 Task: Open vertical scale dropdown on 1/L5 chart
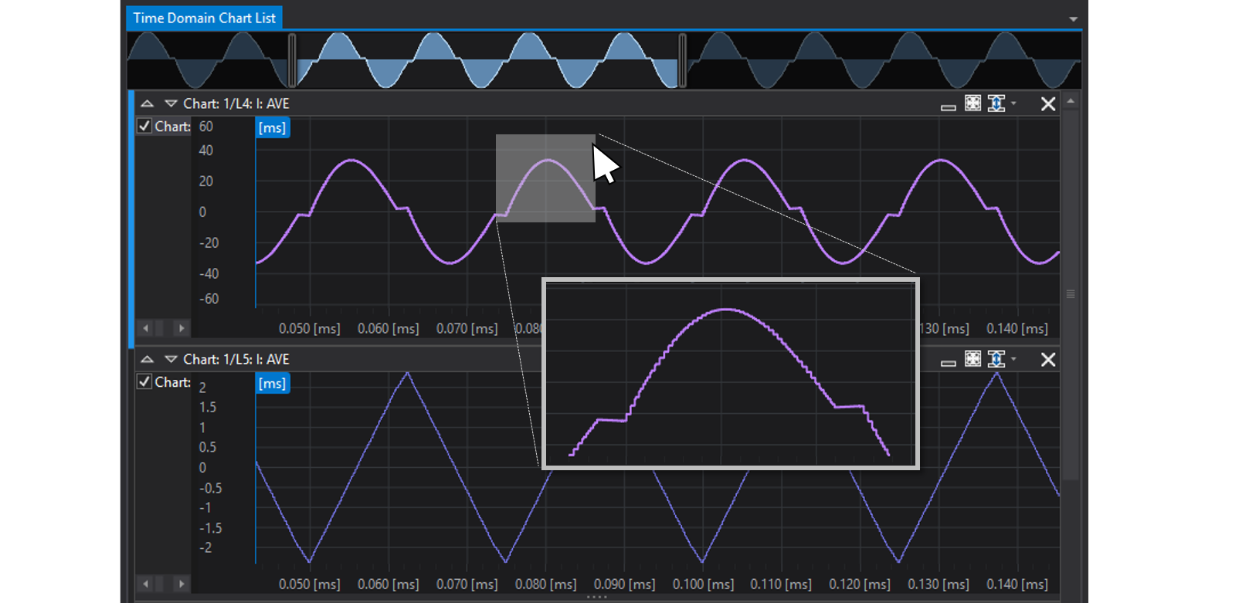tap(1013, 359)
